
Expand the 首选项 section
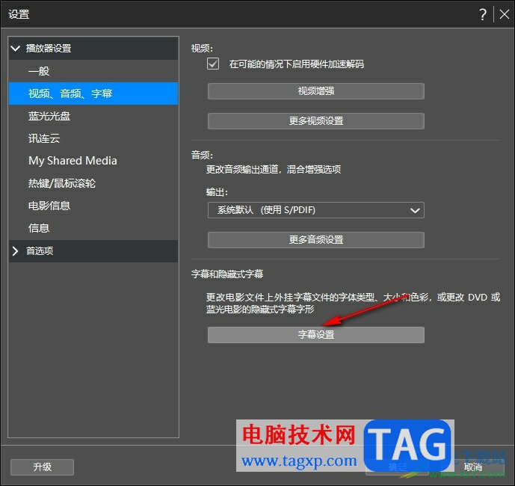pyautogui.click(x=16, y=251)
